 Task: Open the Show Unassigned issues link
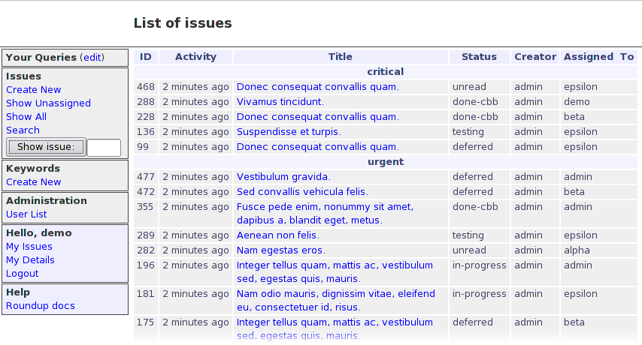(x=48, y=103)
